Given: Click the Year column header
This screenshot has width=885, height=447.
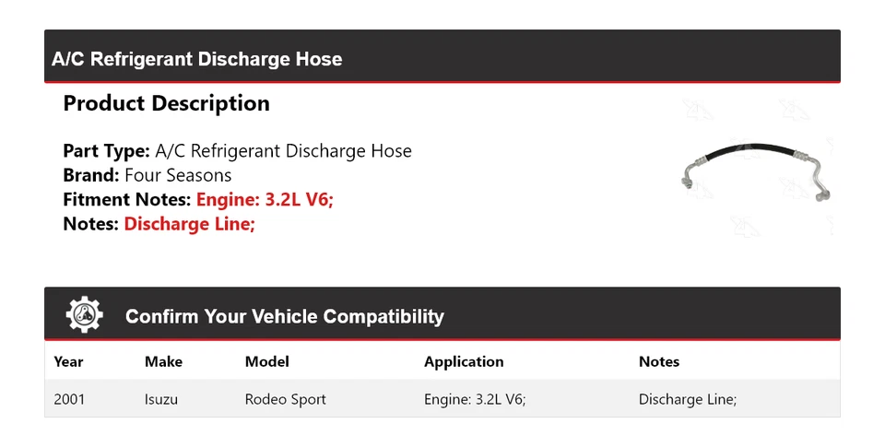Looking at the screenshot, I should pos(68,361).
